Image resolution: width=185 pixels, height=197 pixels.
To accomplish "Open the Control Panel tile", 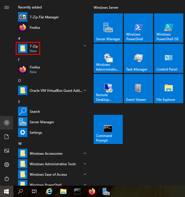I will tap(169, 58).
